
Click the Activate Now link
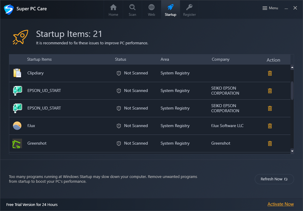click(x=280, y=204)
